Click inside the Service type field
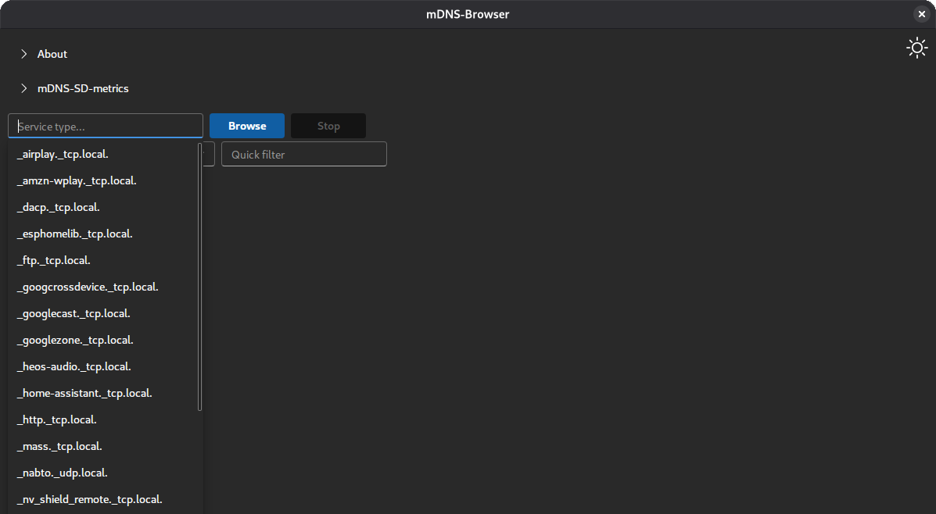Screen dimensions: 936x514 (x=106, y=126)
